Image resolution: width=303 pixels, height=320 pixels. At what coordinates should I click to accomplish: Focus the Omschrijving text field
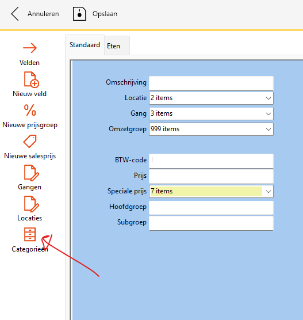click(211, 83)
